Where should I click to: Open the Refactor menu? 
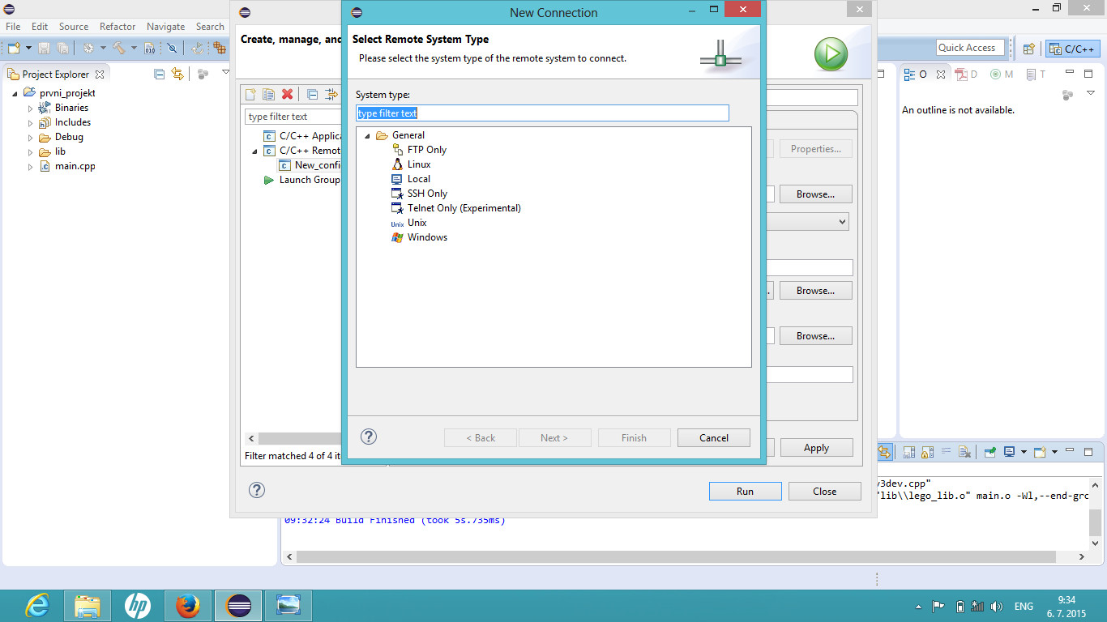(x=118, y=27)
